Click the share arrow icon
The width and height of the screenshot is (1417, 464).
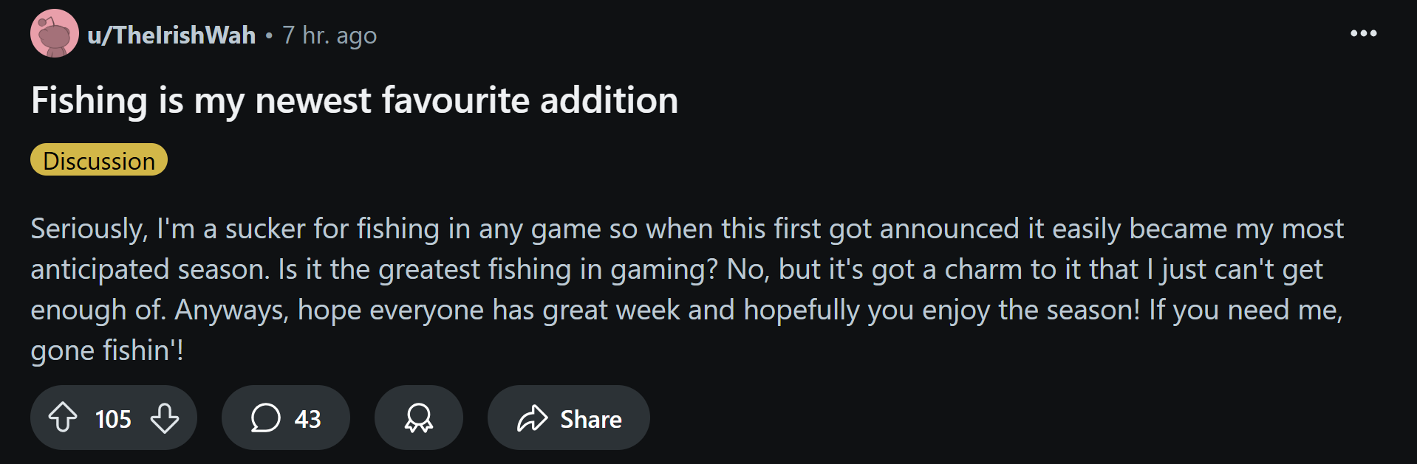pos(532,418)
